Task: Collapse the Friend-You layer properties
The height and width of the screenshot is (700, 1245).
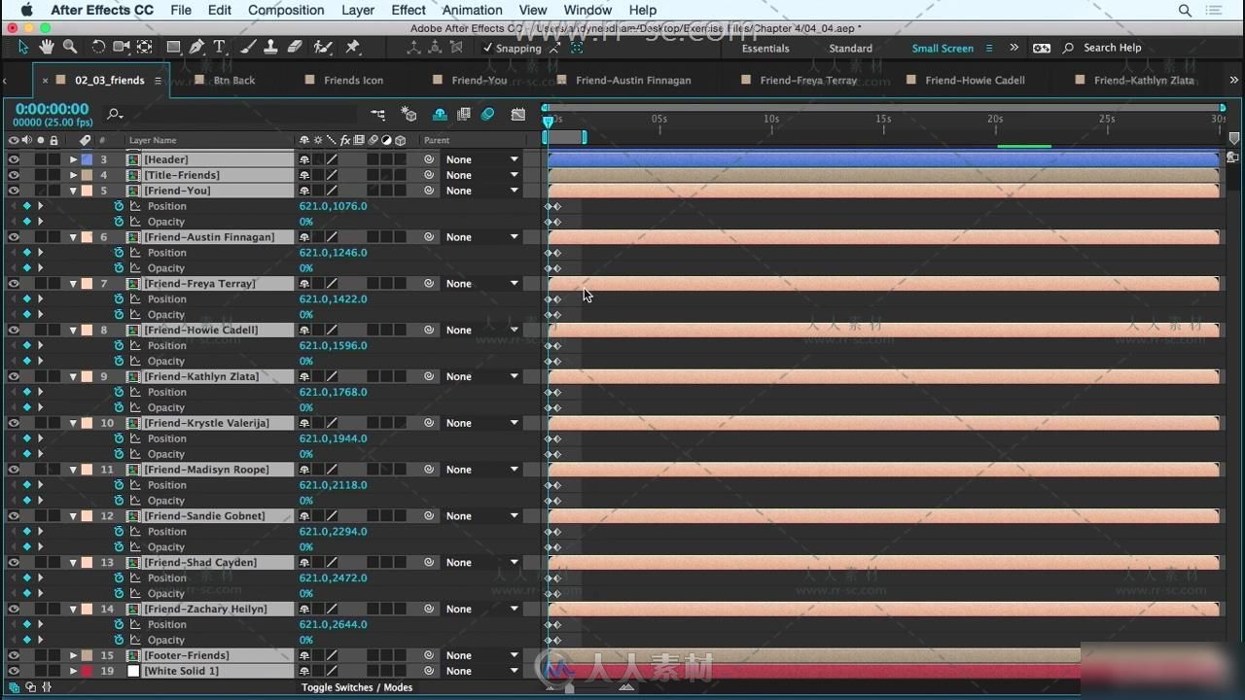Action: point(73,191)
